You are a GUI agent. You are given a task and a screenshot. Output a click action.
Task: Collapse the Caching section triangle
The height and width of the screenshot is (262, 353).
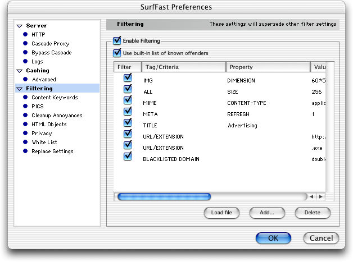[x=19, y=71]
